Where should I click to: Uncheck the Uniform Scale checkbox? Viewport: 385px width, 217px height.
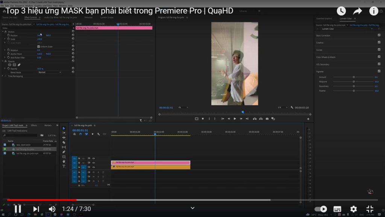[x=39, y=46]
